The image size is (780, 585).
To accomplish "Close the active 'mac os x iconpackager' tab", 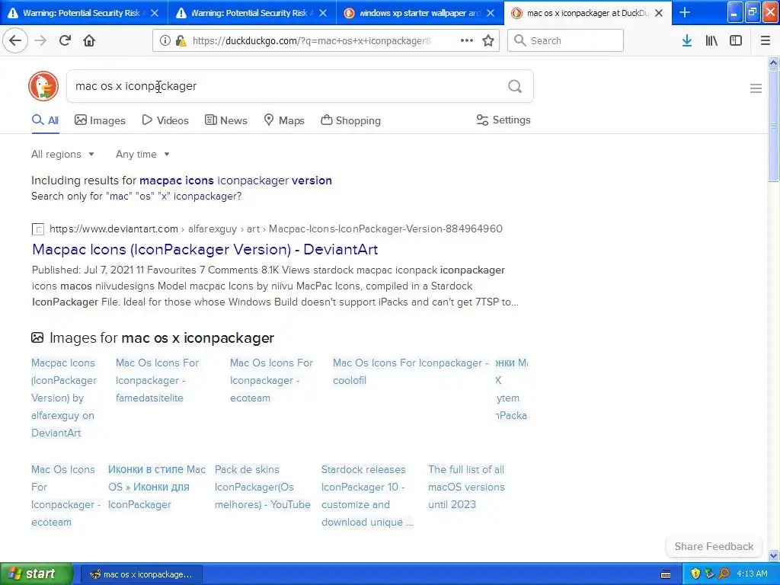I will click(x=659, y=13).
